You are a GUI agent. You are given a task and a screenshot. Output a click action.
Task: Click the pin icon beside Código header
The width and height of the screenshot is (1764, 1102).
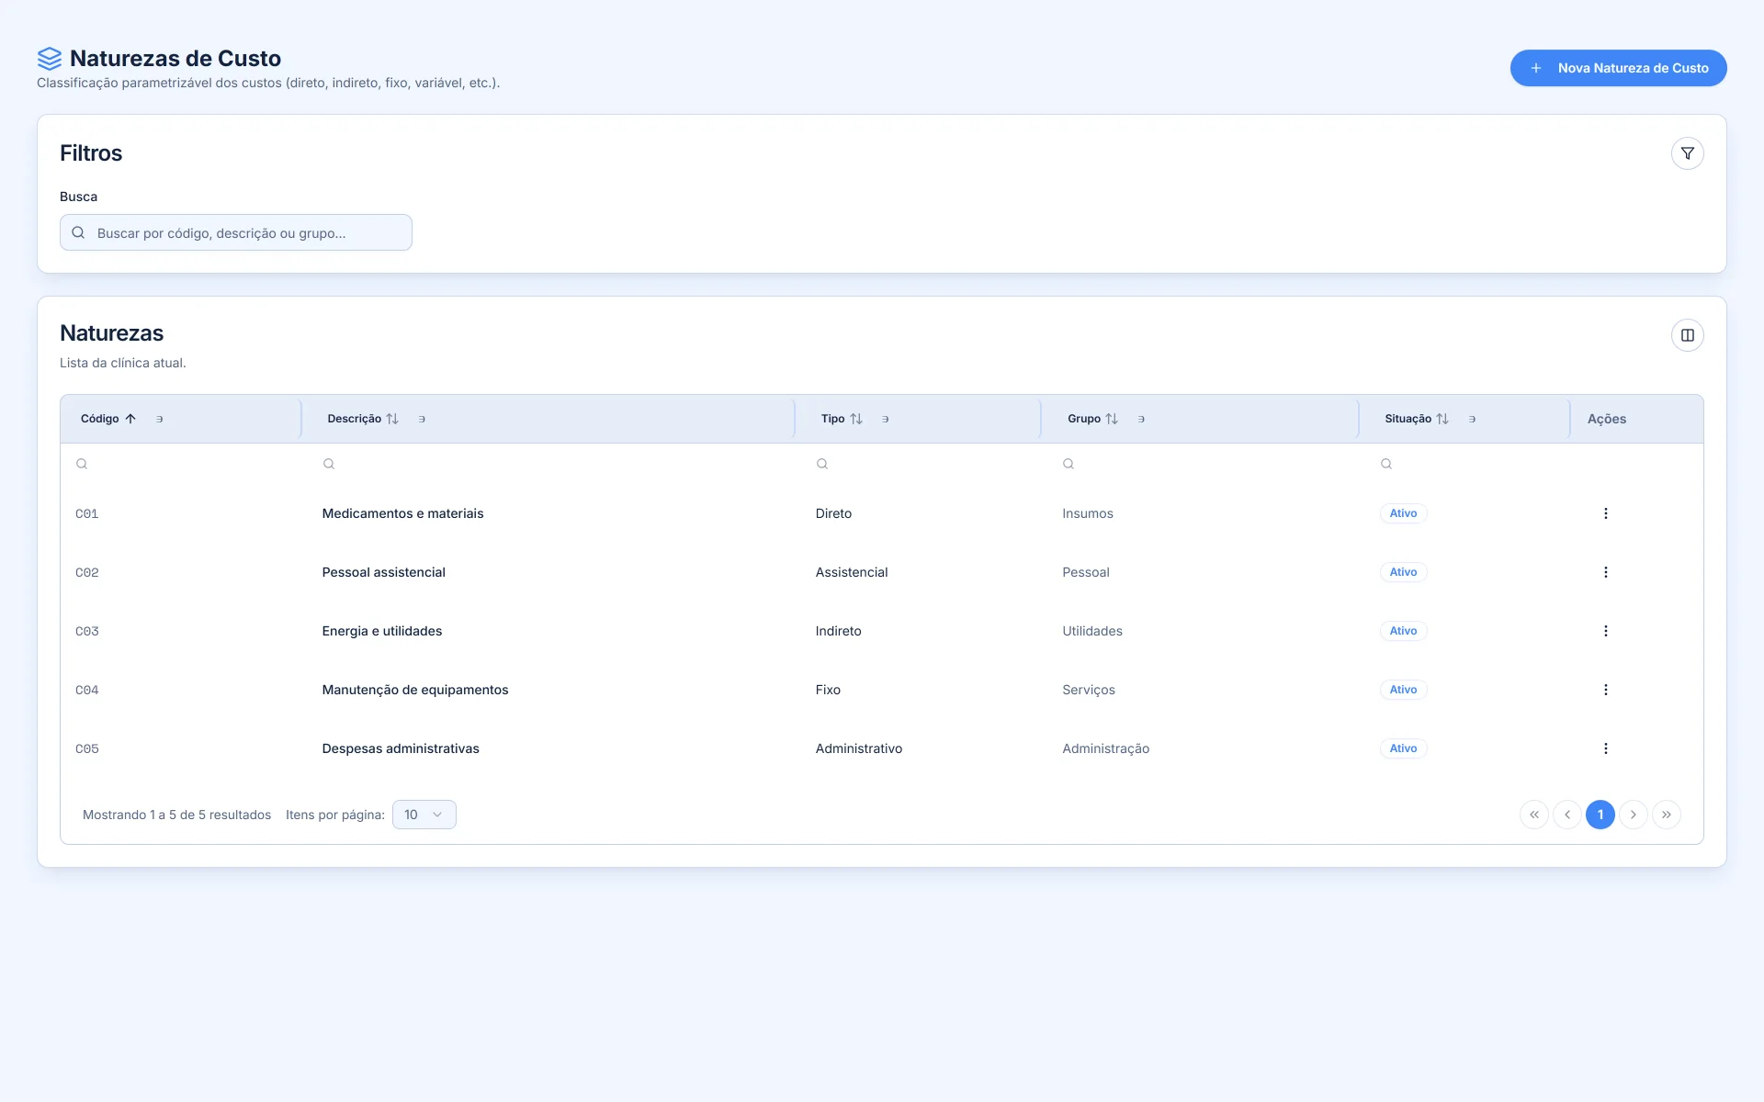click(x=159, y=419)
